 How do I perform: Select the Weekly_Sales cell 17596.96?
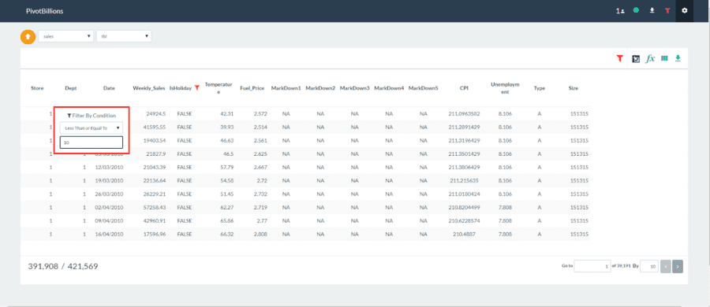[155, 235]
